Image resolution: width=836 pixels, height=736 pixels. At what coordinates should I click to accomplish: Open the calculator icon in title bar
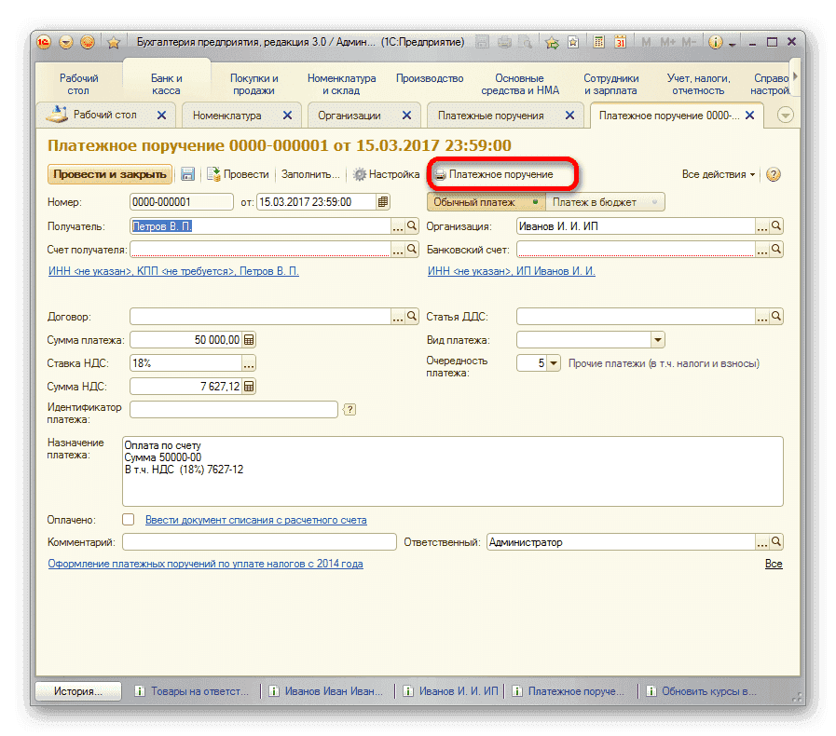point(599,42)
